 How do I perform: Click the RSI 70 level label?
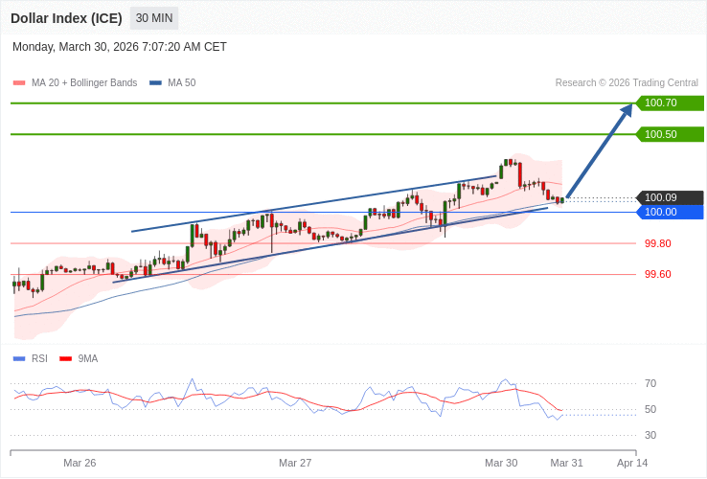point(650,383)
